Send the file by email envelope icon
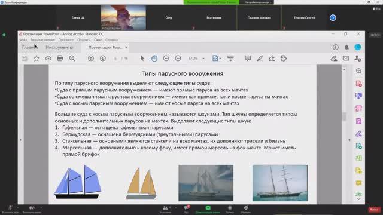 pos(346,59)
